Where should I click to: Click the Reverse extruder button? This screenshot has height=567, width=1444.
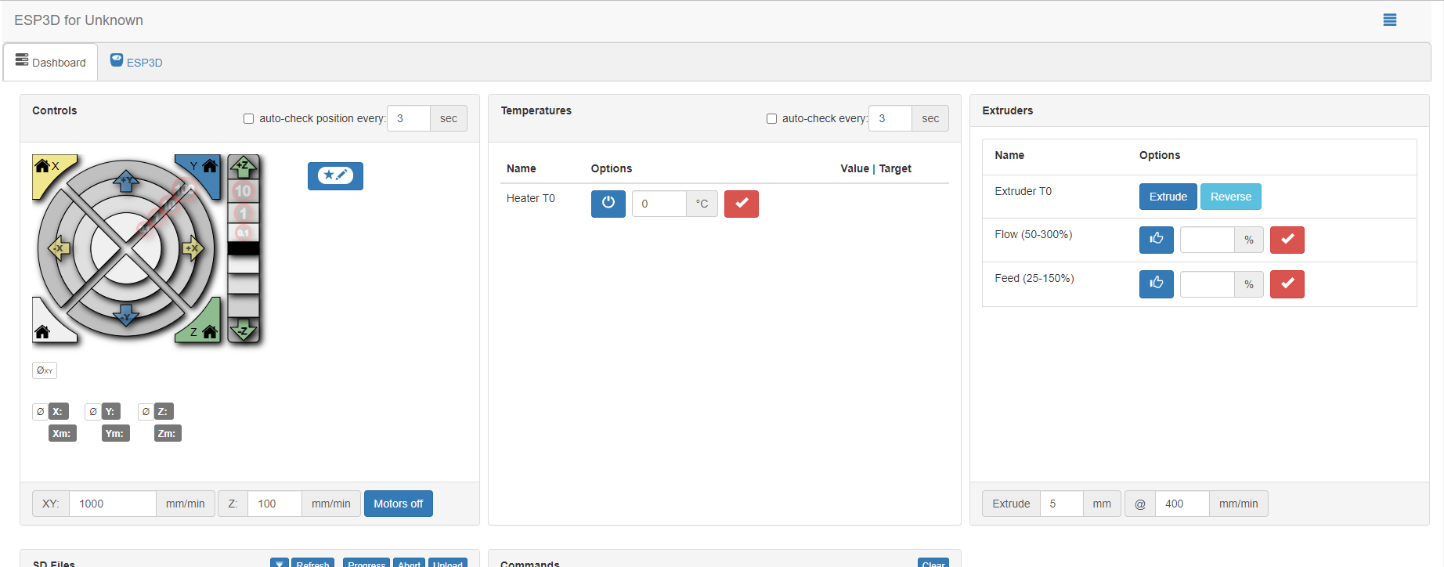click(x=1230, y=197)
